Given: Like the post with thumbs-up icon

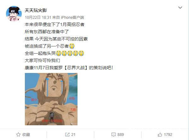Looking at the screenshot, I should coord(160,134).
